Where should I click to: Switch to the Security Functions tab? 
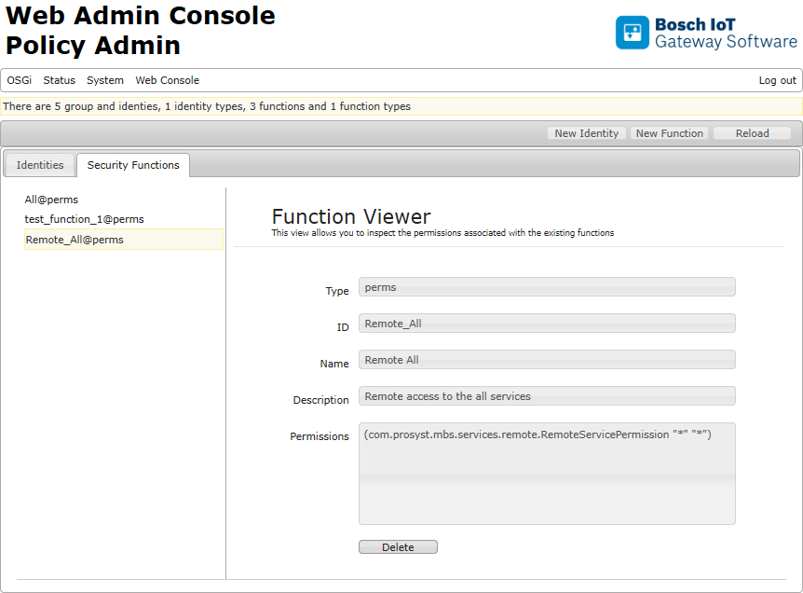point(132,164)
